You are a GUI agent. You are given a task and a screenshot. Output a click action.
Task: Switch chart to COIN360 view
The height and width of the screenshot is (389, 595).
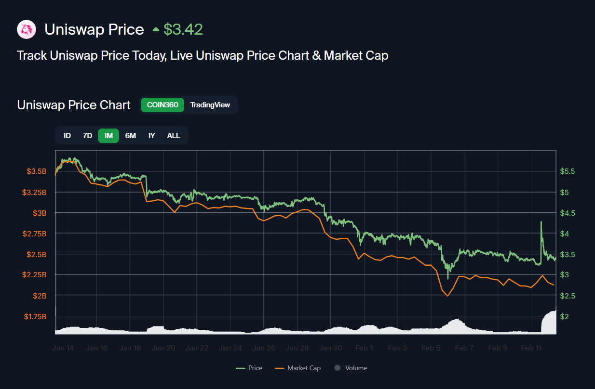pos(162,105)
